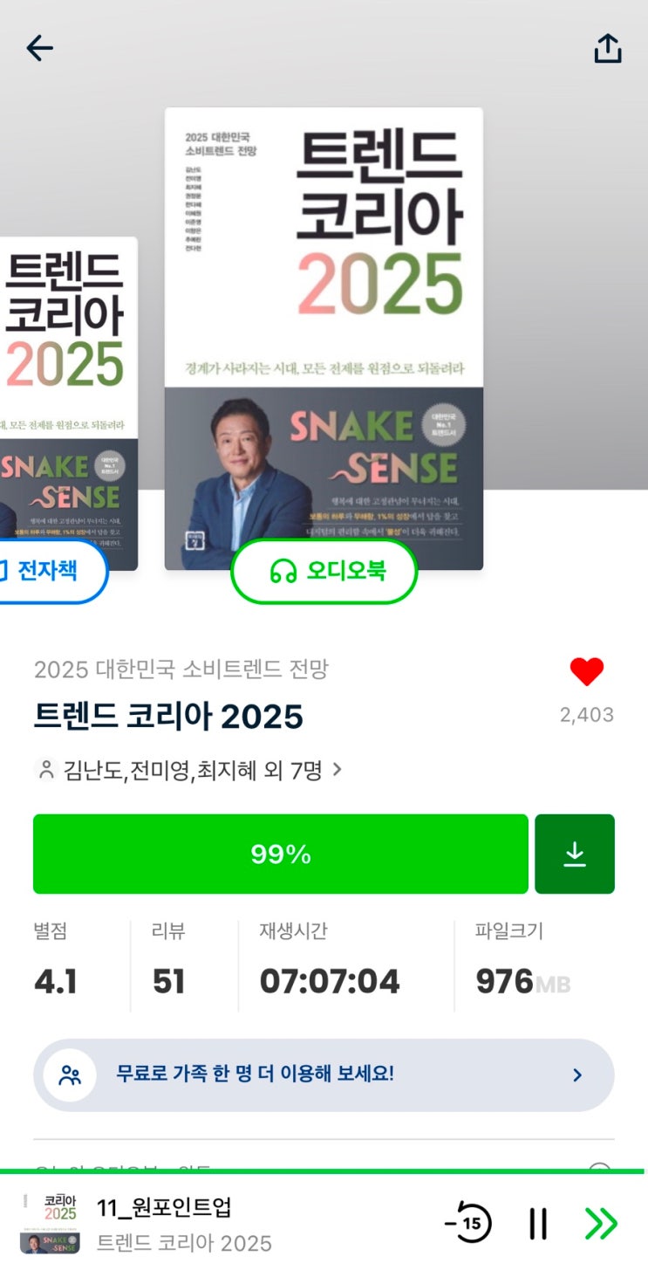Tap the large 트렌드 코리아 2025 audiobook cover

point(324,323)
